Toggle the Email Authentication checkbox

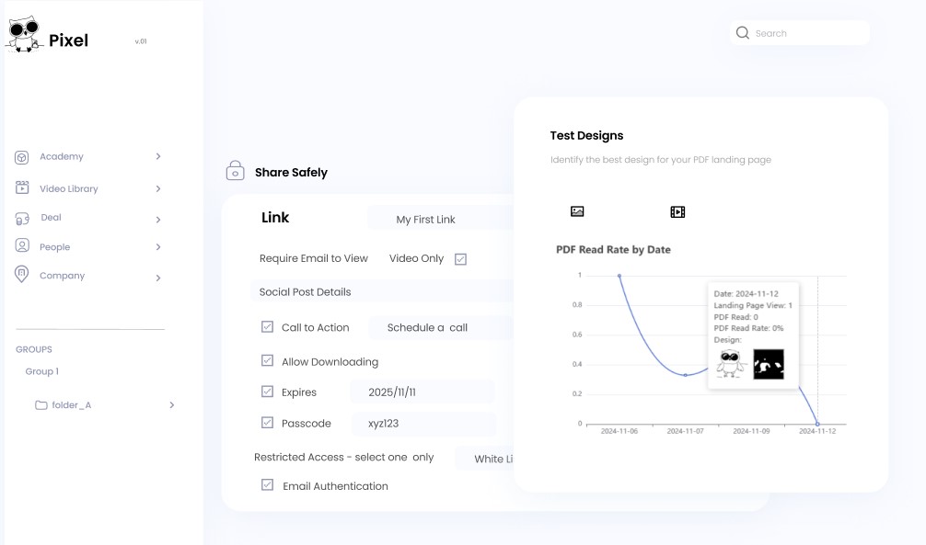[x=267, y=485]
